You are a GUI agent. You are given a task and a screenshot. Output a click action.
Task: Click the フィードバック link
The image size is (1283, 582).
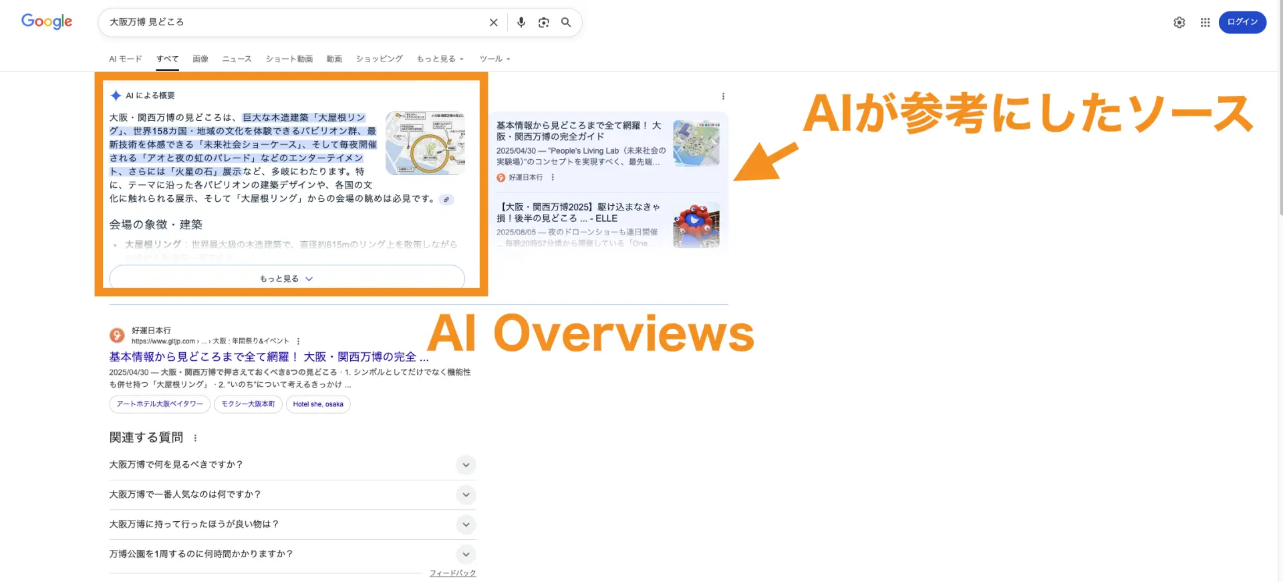(x=452, y=573)
